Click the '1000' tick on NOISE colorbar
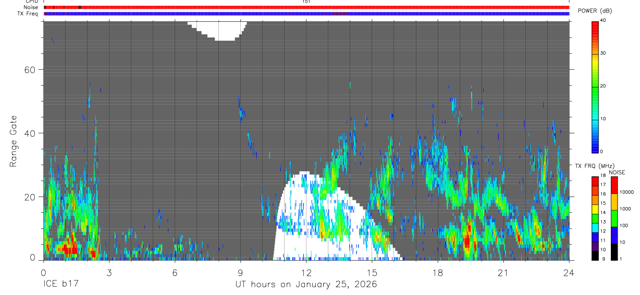Image resolution: width=640 pixels, height=295 pixels. 625,209
